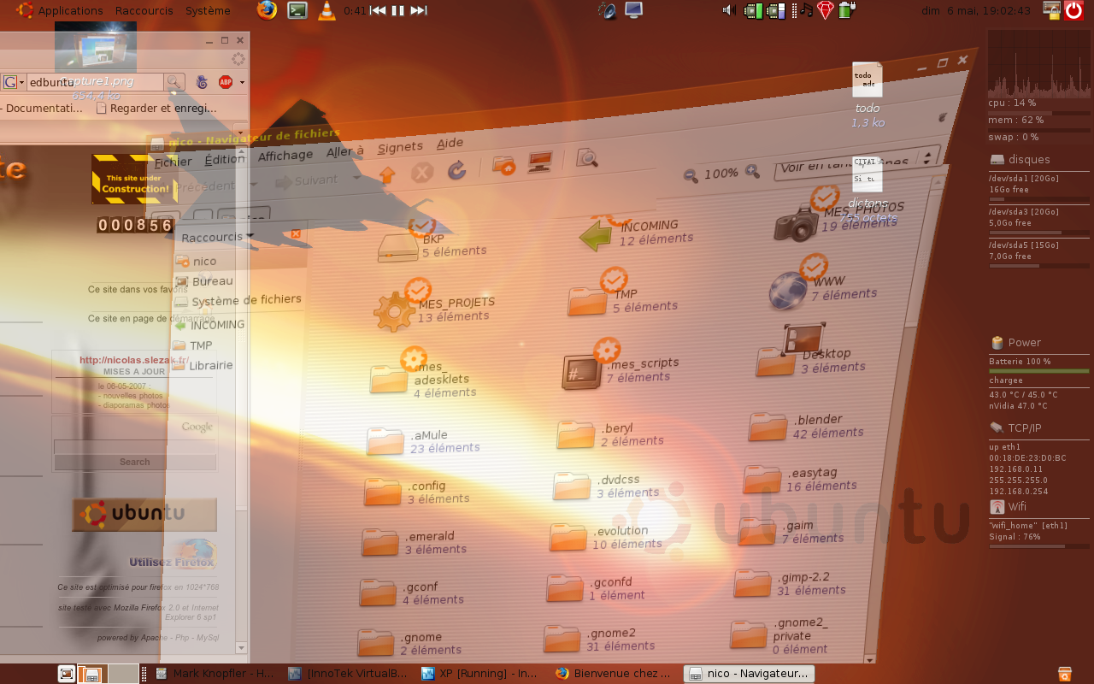
Task: Open the Raccourcis panel menu
Action: click(144, 10)
